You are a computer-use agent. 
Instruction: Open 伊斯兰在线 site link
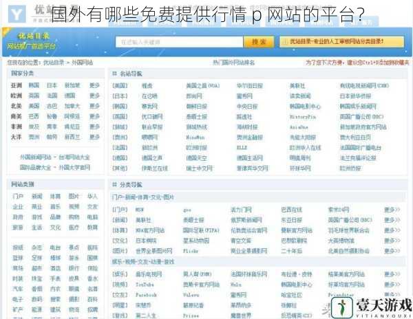tap(155, 168)
